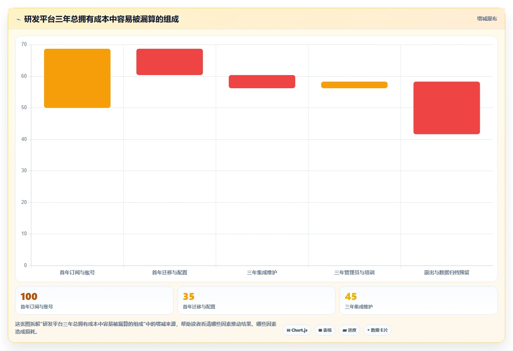This screenshot has width=513, height=351.
Task: Click the lightning icon beside the chart title
Action: pyautogui.click(x=18, y=19)
